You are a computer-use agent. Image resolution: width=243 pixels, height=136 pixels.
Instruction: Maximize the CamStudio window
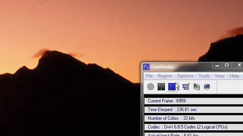227,65
